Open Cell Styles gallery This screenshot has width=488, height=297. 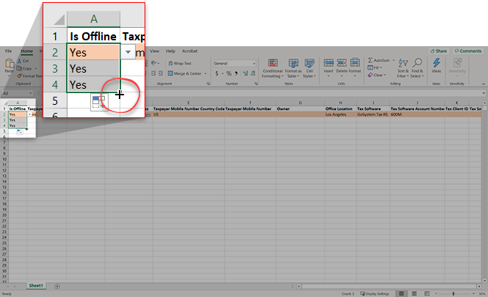click(x=310, y=68)
